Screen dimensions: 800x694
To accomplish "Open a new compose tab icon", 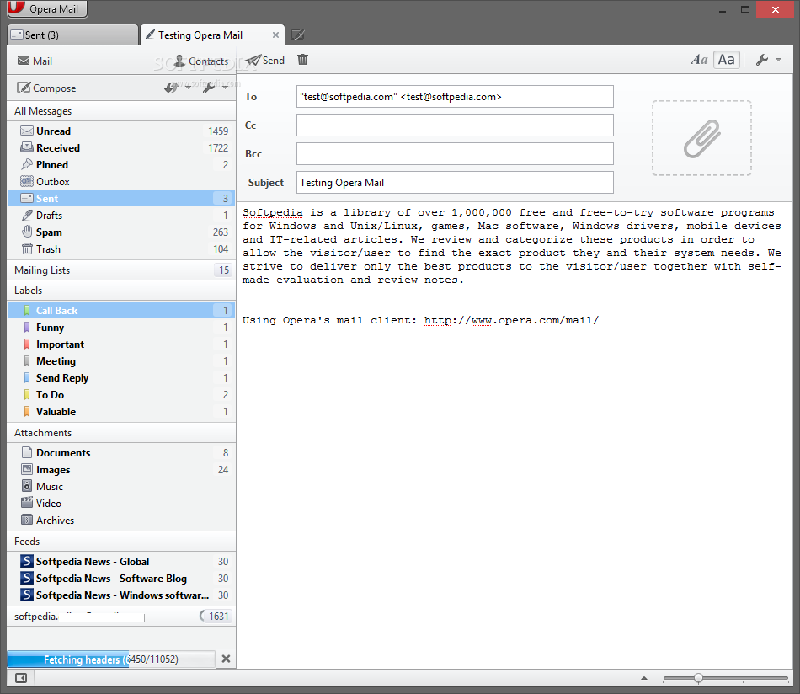I will (297, 35).
